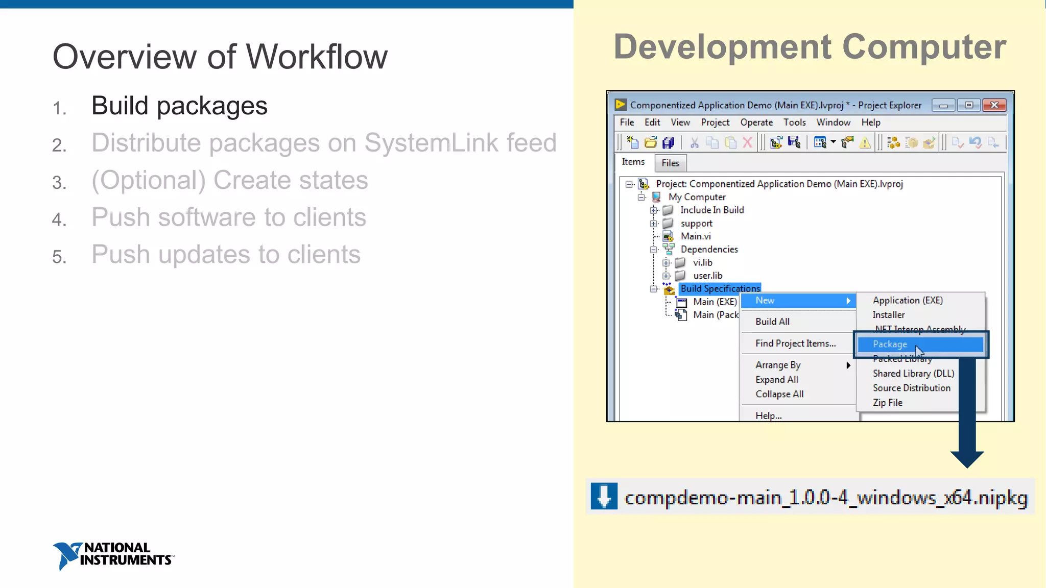The height and width of the screenshot is (588, 1046).
Task: Click the blue undo arrow toolbar icon
Action: (x=976, y=142)
